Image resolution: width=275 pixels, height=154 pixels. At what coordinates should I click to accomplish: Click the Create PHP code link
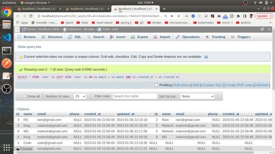pos(239,85)
